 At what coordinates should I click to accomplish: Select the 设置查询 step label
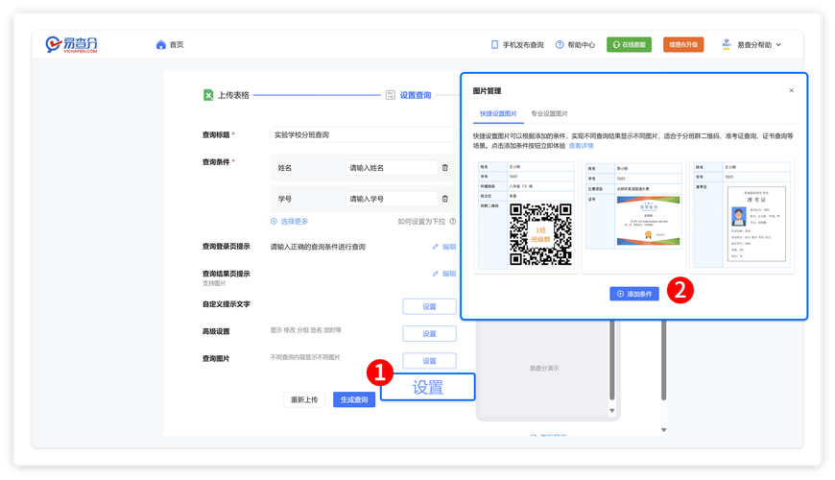pos(416,95)
